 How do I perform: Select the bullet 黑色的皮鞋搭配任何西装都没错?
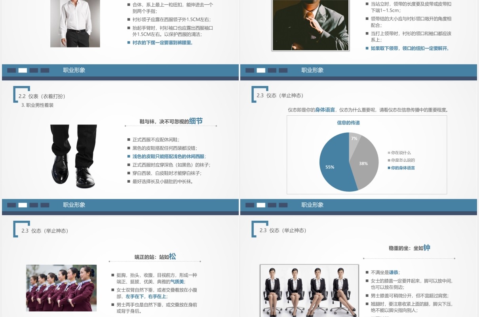click(162, 148)
